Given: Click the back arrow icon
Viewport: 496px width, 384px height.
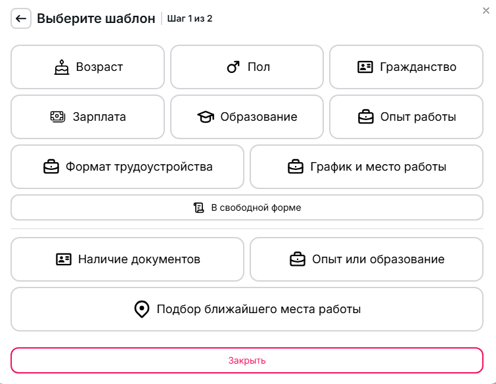Looking at the screenshot, I should click(x=21, y=18).
